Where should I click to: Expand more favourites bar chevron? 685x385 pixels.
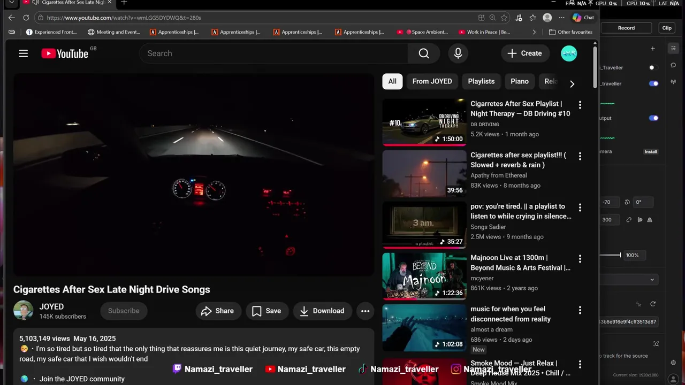(534, 32)
